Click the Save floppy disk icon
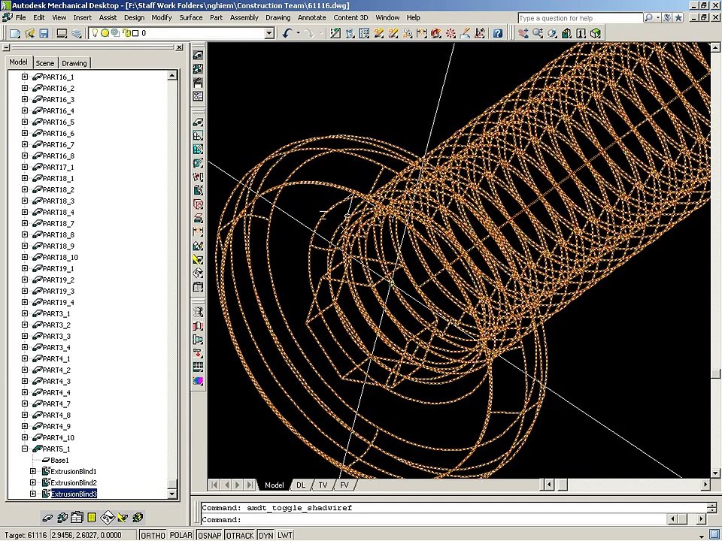Viewport: 722px width, 541px height. click(44, 33)
